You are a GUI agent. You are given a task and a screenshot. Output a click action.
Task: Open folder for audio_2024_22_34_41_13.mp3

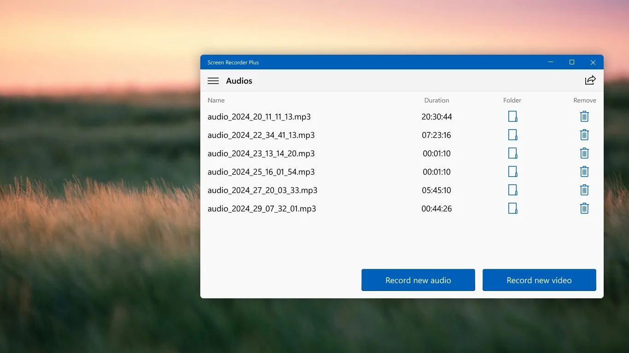513,135
